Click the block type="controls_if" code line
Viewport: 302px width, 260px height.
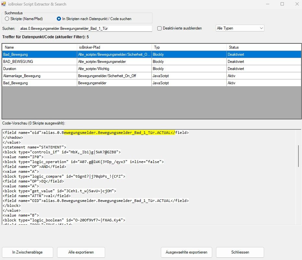(62, 152)
